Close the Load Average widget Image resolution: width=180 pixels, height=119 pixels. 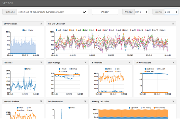(85, 62)
